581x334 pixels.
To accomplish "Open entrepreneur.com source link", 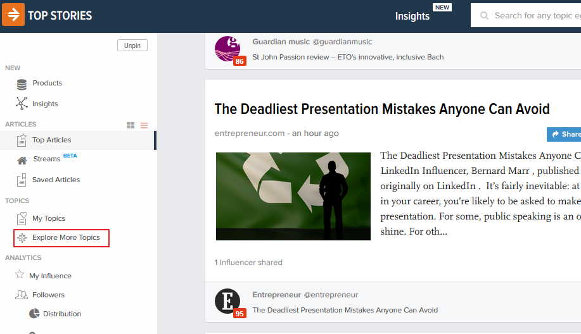I will pyautogui.click(x=250, y=133).
